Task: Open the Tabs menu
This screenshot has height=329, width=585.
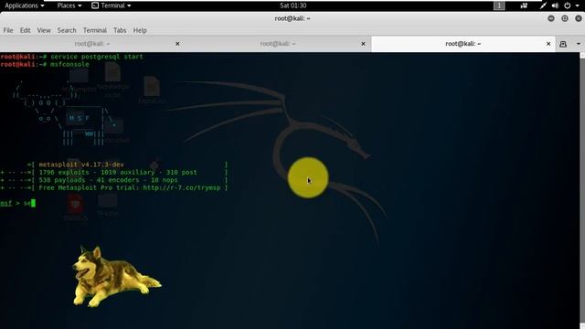Action: [x=120, y=30]
